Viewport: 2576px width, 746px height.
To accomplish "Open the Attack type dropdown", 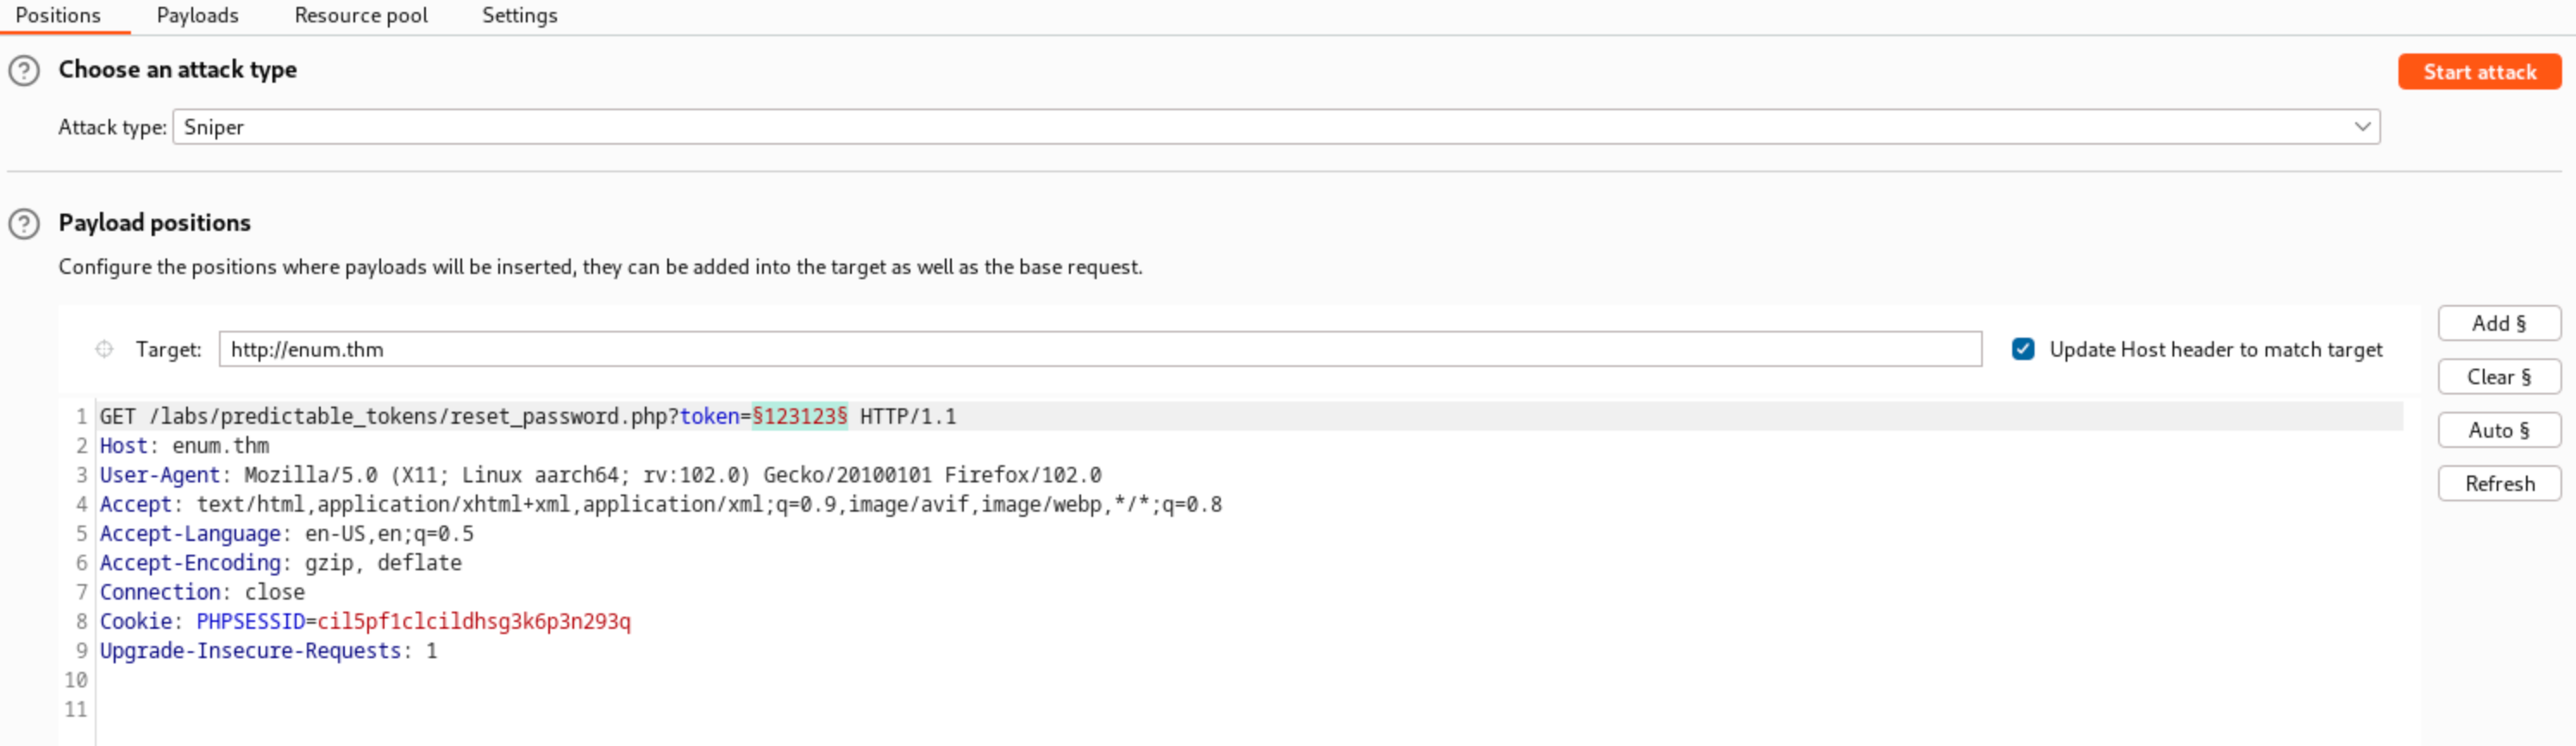I will (x=1275, y=127).
